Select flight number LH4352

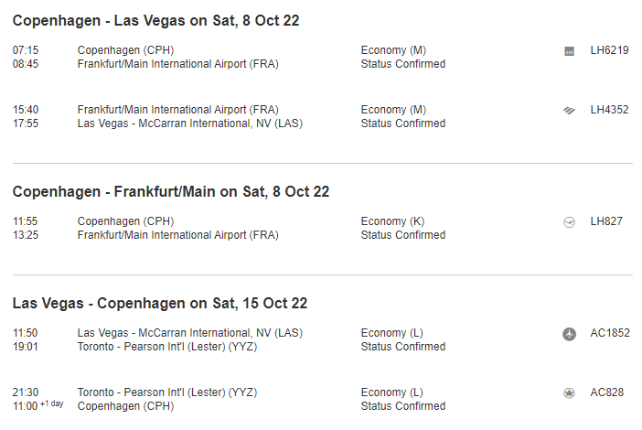[609, 110]
